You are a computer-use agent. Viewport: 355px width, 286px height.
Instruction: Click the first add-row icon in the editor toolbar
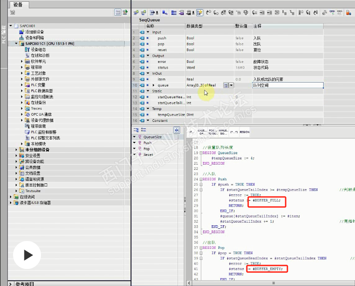[x=136, y=13]
